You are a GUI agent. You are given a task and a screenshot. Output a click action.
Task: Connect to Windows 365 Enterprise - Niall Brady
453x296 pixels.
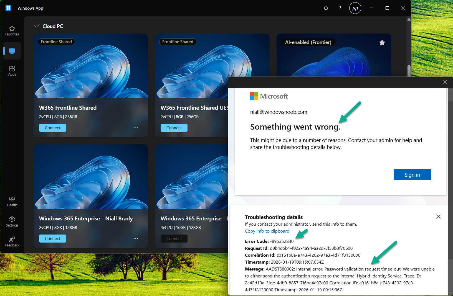pyautogui.click(x=52, y=239)
